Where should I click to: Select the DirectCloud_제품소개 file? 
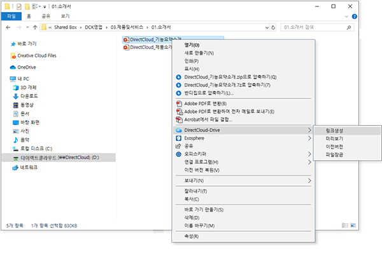point(148,48)
